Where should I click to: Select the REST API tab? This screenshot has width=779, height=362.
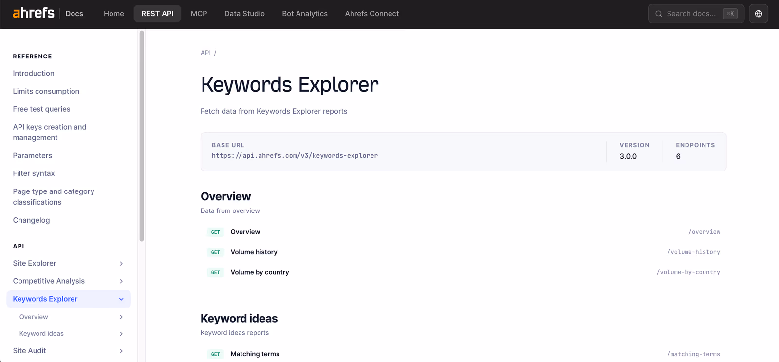157,14
